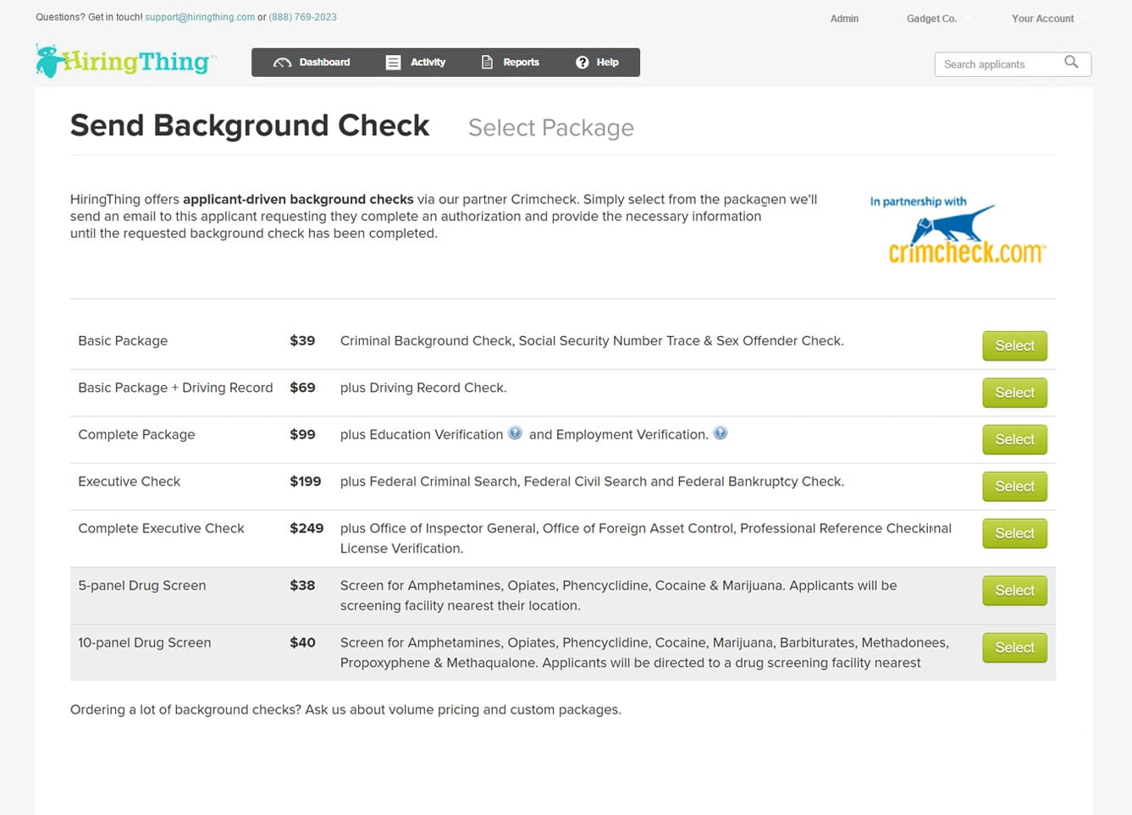Click the 'Criminal Background Check, Social Security' description
This screenshot has height=815, width=1132.
(592, 341)
